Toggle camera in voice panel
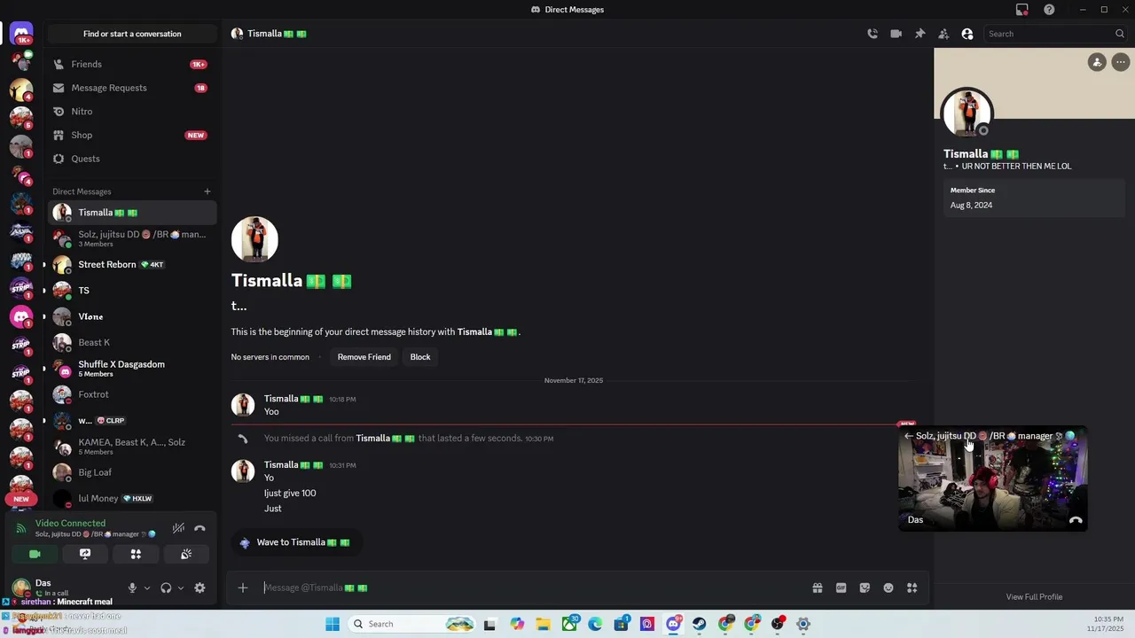 coord(35,554)
